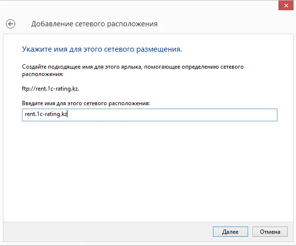Image resolution: width=296 pixels, height=246 pixels.
Task: Cancel the wizard via Отмена
Action: click(270, 231)
